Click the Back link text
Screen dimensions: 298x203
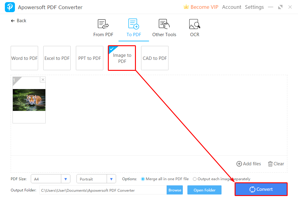tap(21, 21)
